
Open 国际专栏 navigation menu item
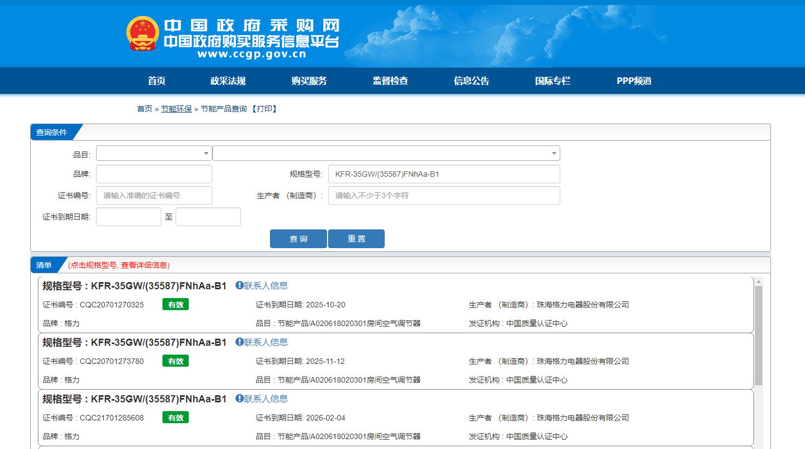pos(553,81)
